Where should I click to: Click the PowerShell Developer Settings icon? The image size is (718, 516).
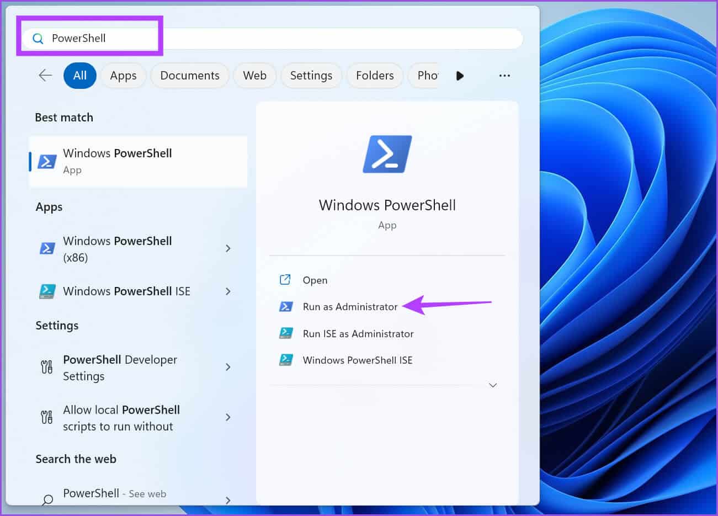click(47, 368)
